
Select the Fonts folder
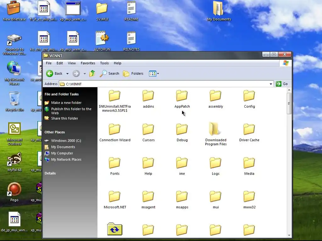pyautogui.click(x=114, y=166)
